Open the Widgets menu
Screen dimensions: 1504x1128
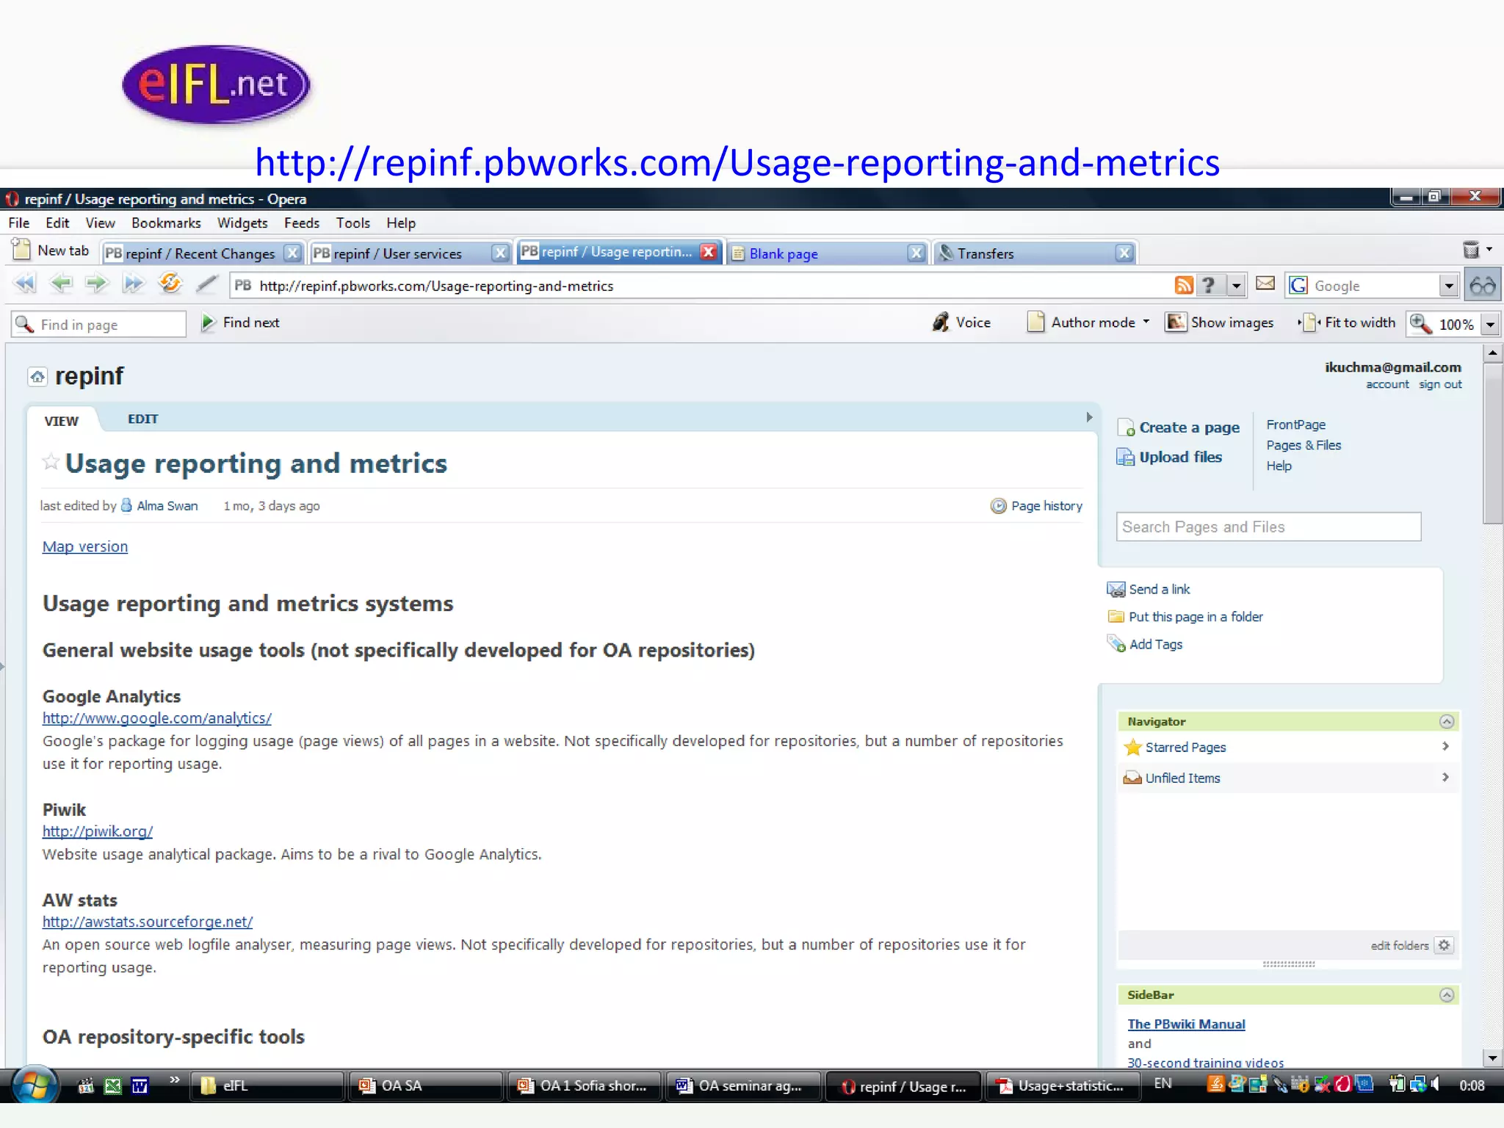click(242, 223)
